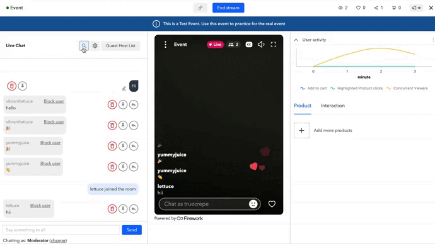The height and width of the screenshot is (244, 435).
Task: Click the likes heart counter in header
Action: [361, 8]
